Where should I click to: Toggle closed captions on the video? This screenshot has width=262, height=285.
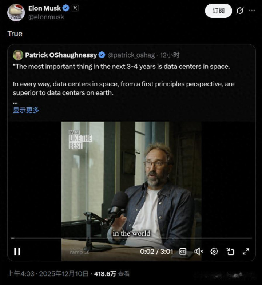click(x=183, y=252)
